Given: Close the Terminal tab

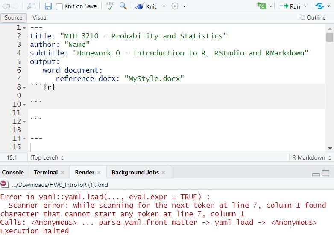Looking at the screenshot, I should point(62,172).
